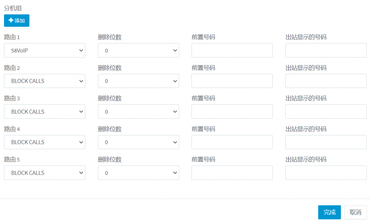Image resolution: width=370 pixels, height=221 pixels.
Task: Select 前置号码 input for 路由 5
Action: tap(232, 173)
